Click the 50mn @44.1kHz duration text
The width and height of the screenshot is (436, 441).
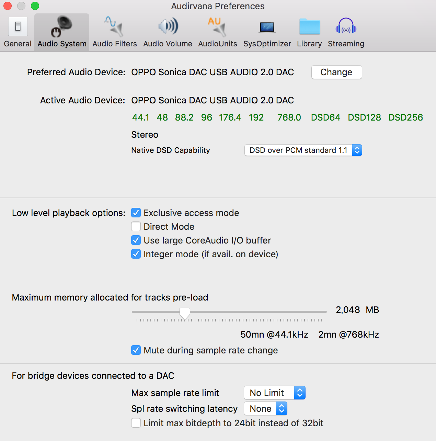[274, 335]
